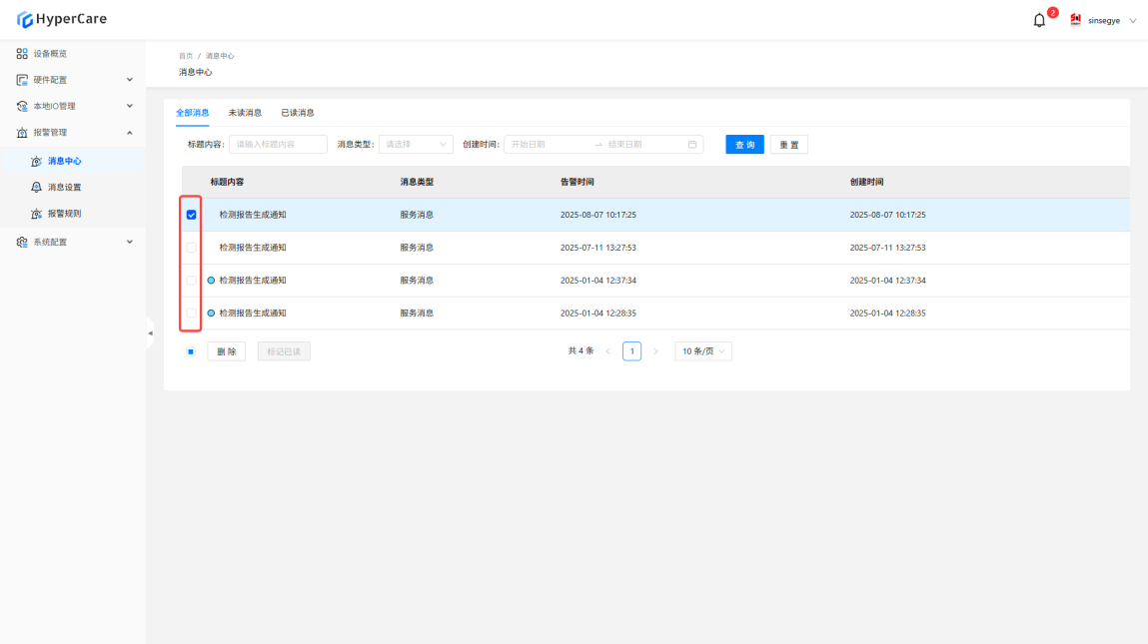Check the 2025-07-11 13:27:53 message row
The height and width of the screenshot is (644, 1148).
[x=191, y=248]
